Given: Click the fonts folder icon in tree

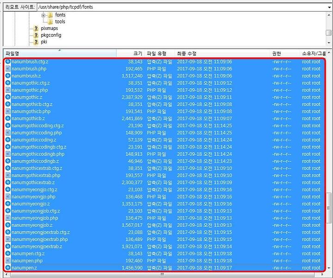Looking at the screenshot, I should click(x=50, y=15).
